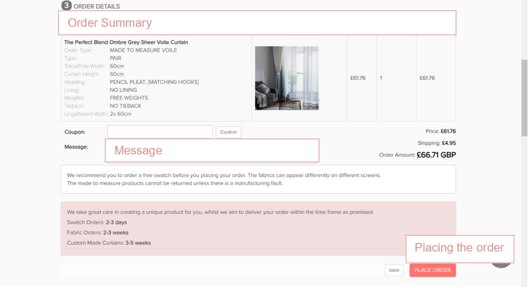Click the free swatch recommendation notice
This screenshot has width=528, height=288.
[258, 179]
